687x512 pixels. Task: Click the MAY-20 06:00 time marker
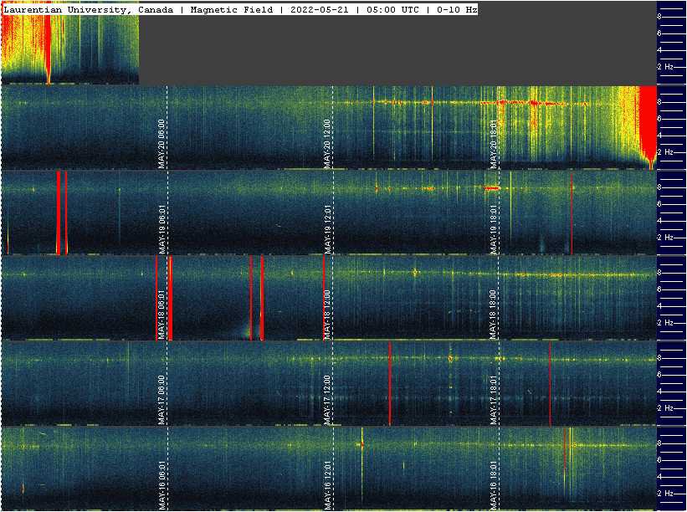click(161, 144)
